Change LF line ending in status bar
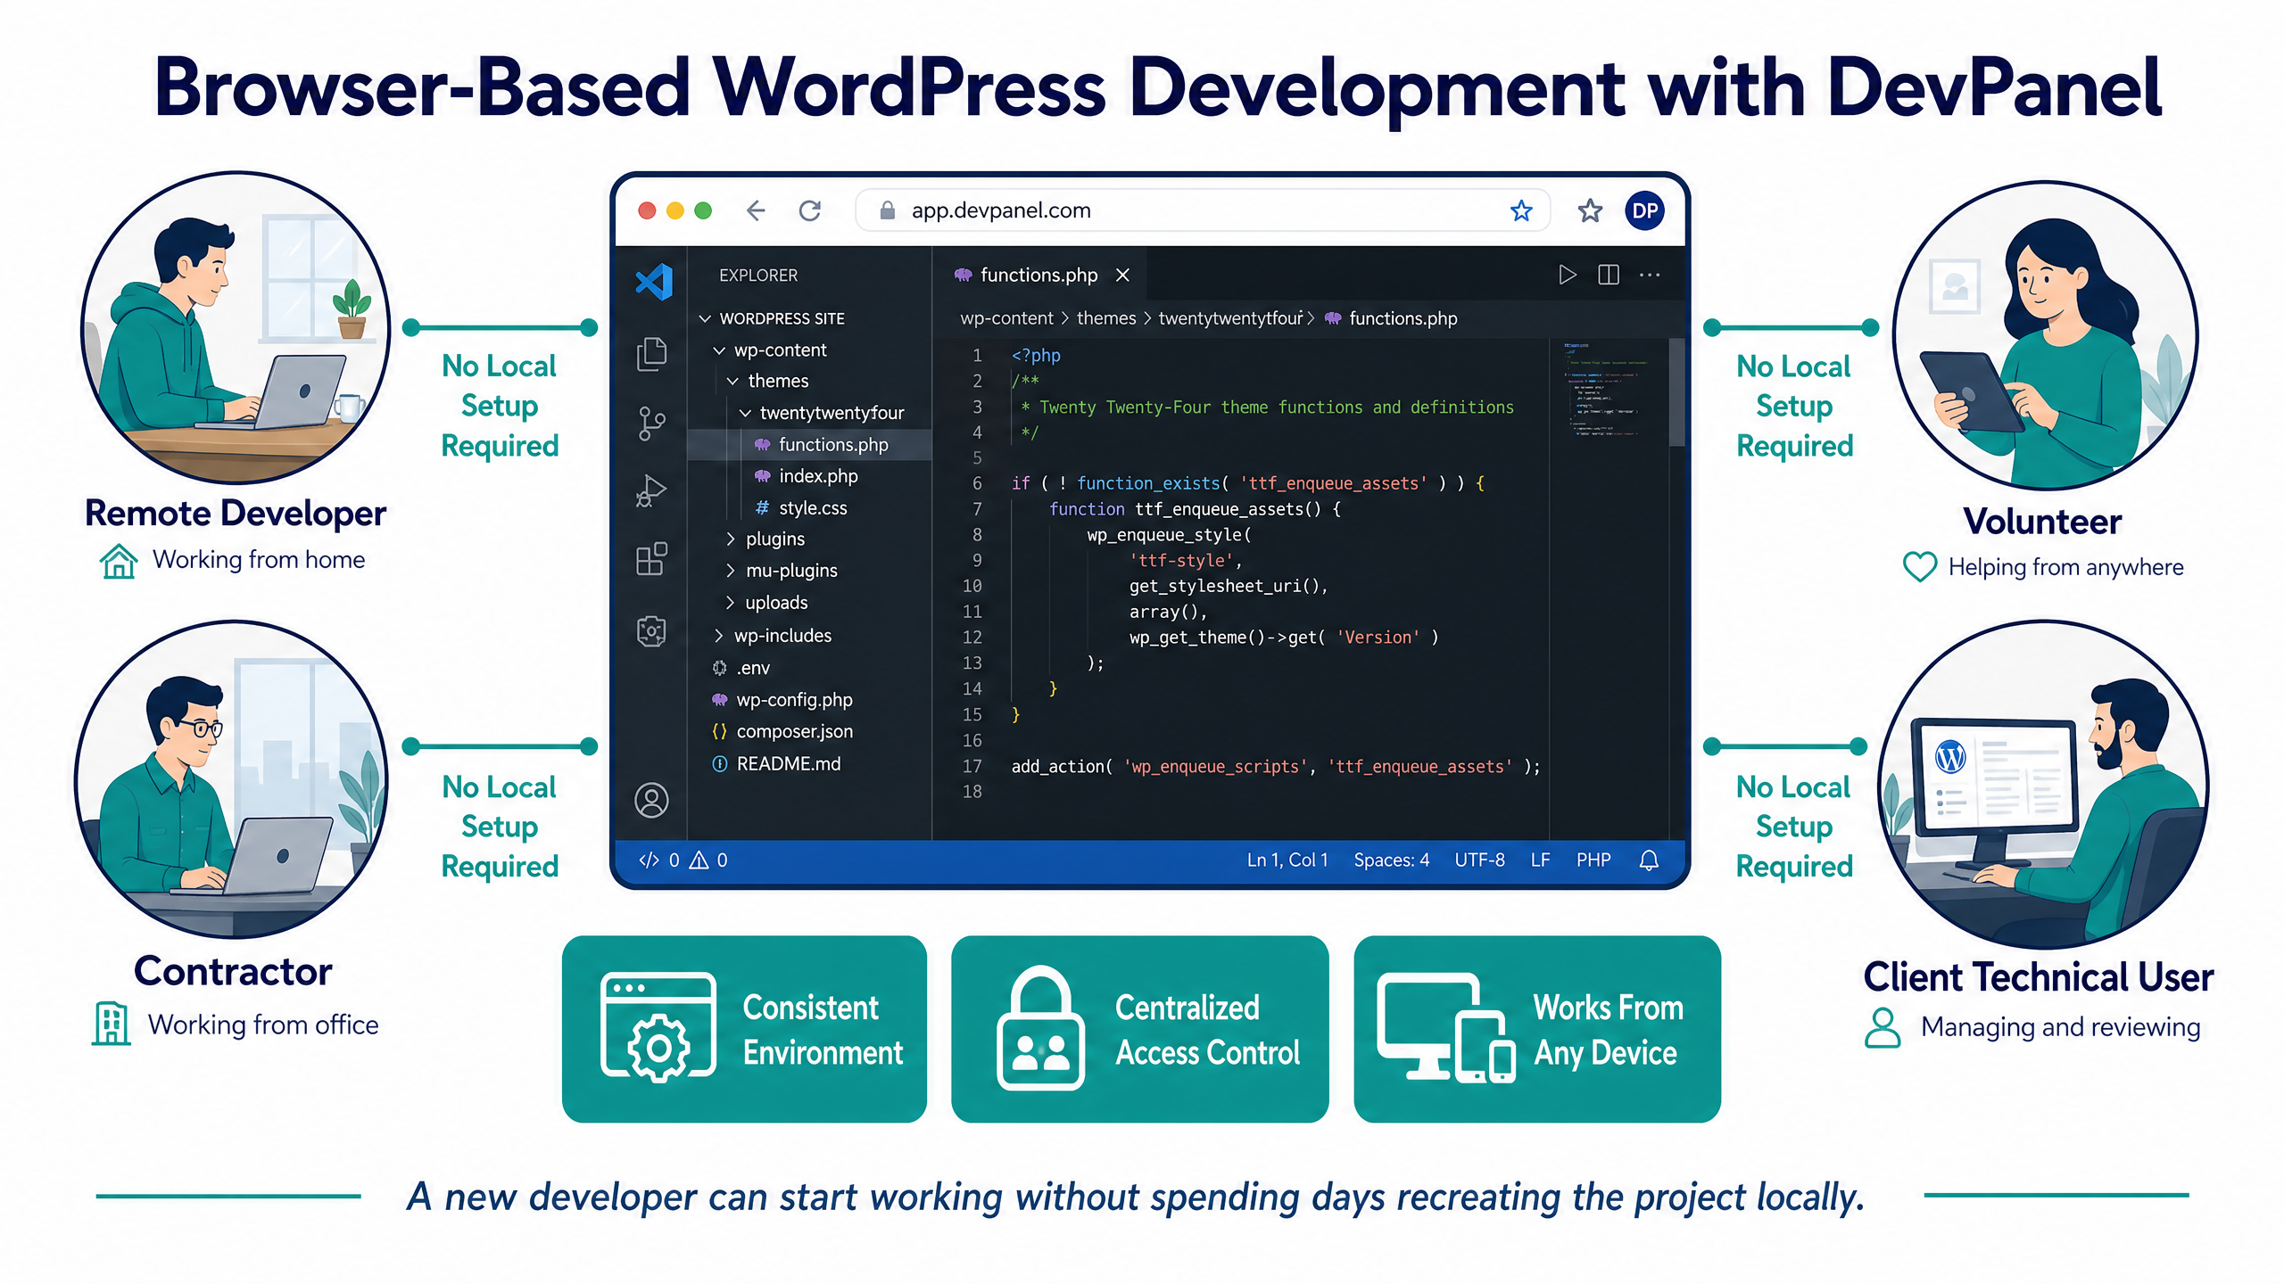The width and height of the screenshot is (2284, 1284). [1540, 860]
